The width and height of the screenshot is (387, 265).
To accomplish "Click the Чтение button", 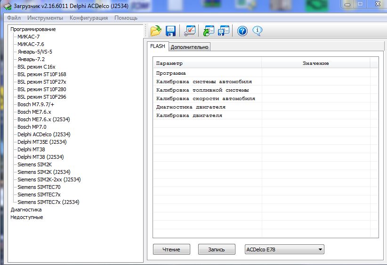I will [x=171, y=249].
